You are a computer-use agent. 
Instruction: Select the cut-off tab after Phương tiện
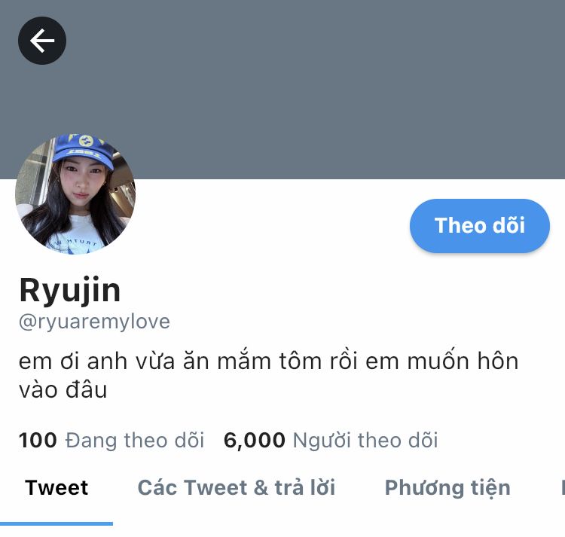pyautogui.click(x=563, y=488)
